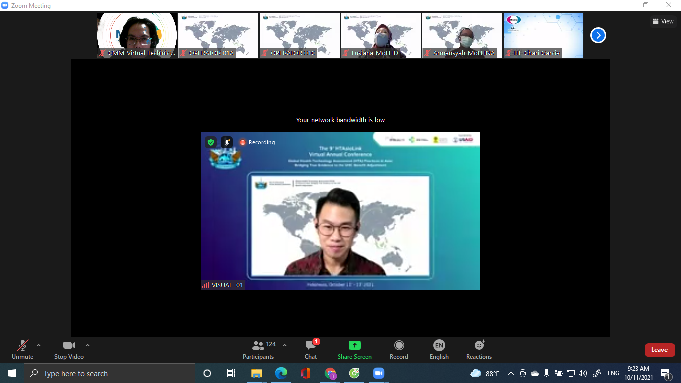Start recording with the Record button
Screen dimensions: 681x383
pyautogui.click(x=399, y=349)
